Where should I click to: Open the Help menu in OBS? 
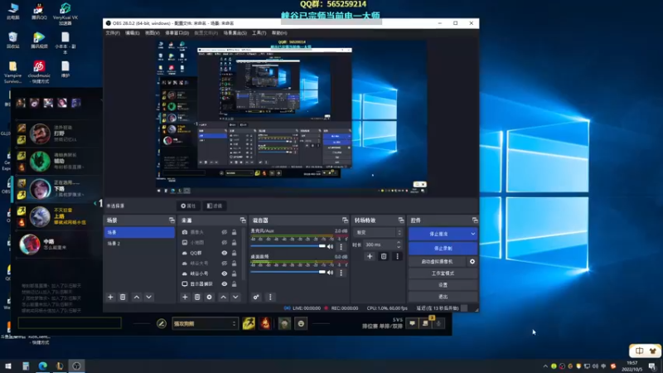[279, 33]
